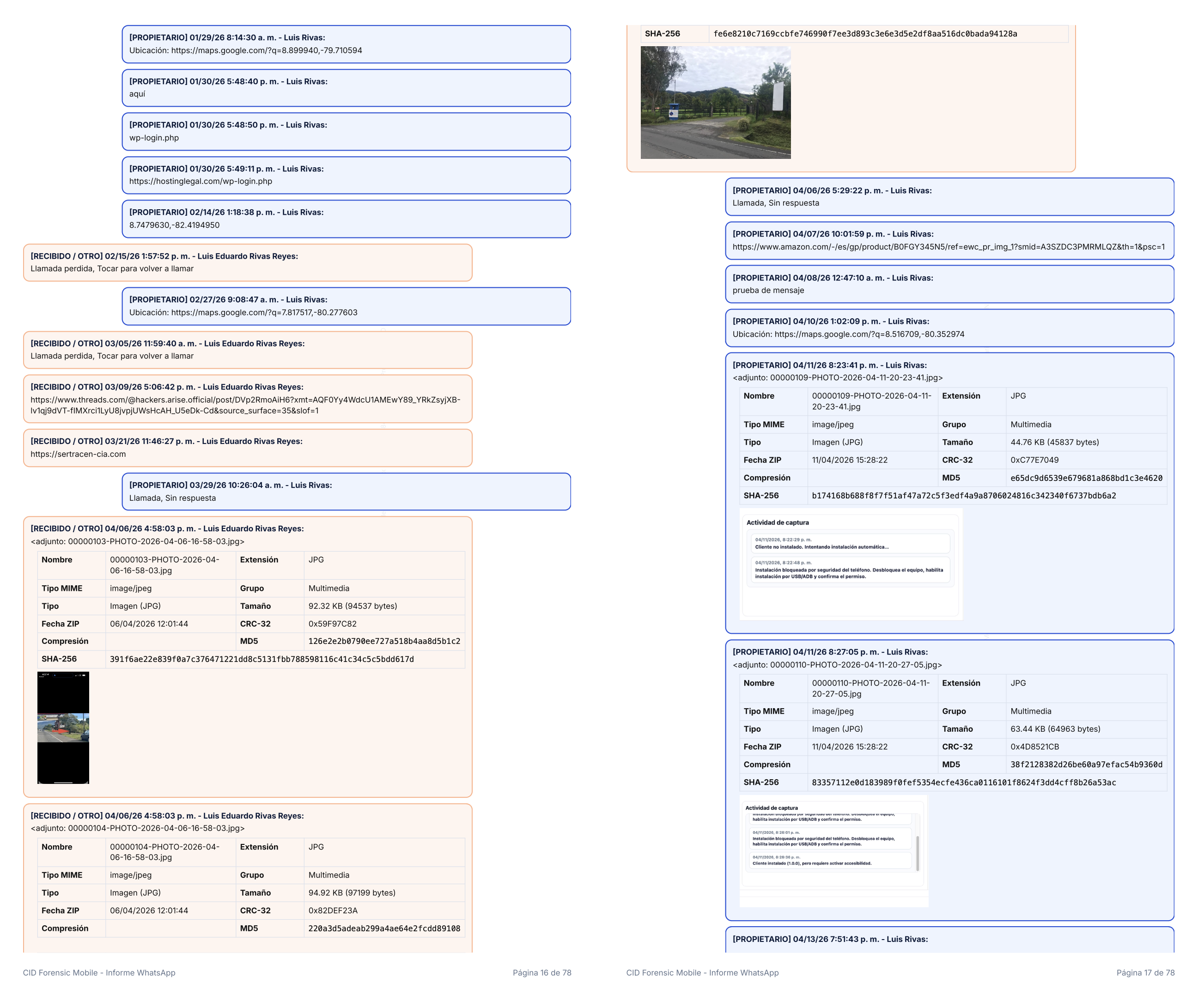
Task: Click header '[PROPIETARIO] 02/14/26 1:18:38 p. m.'
Action: point(226,212)
